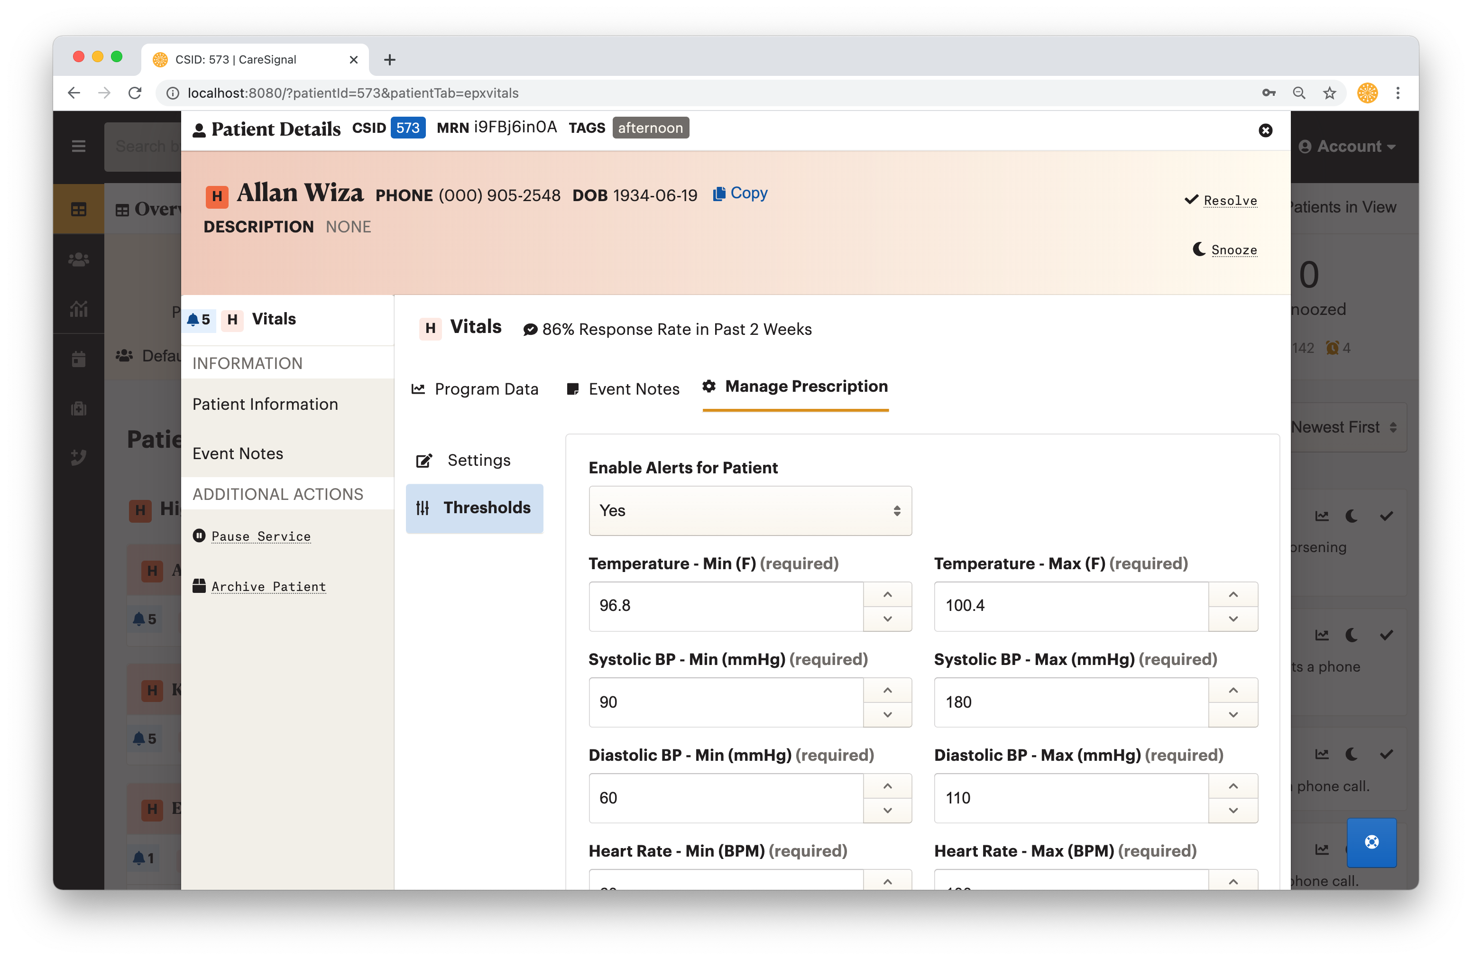Click the Chrome profile avatar icon
Viewport: 1472px width, 960px height.
tap(1368, 93)
